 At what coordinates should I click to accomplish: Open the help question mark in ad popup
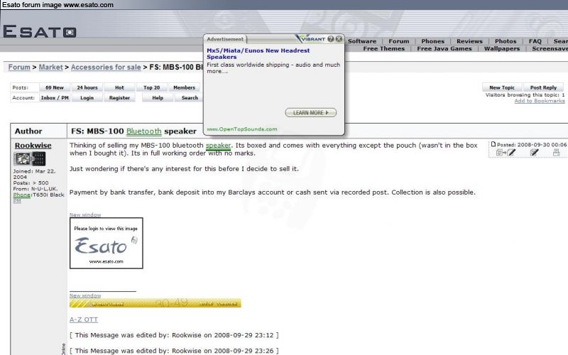click(331, 39)
